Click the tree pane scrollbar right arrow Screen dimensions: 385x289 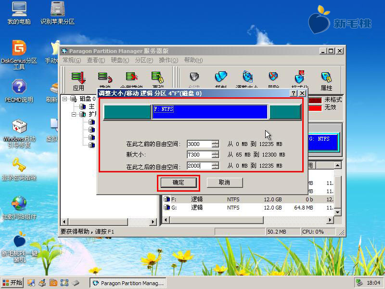(x=153, y=222)
